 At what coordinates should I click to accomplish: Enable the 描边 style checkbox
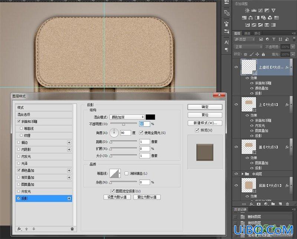[x=19, y=142]
